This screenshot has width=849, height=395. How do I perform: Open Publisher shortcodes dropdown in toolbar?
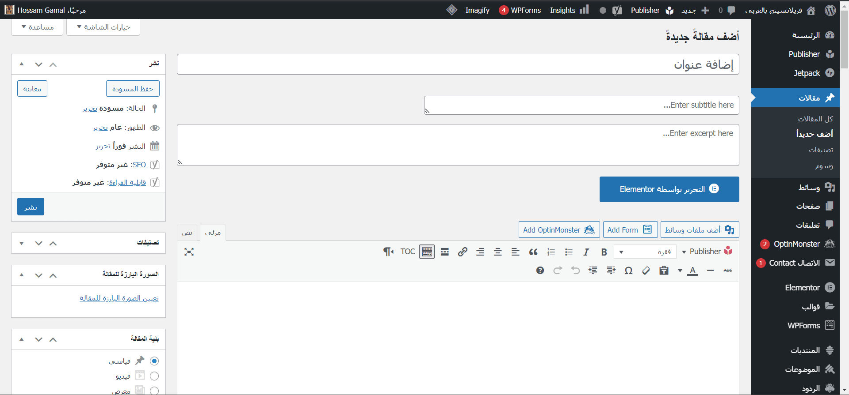pyautogui.click(x=707, y=252)
